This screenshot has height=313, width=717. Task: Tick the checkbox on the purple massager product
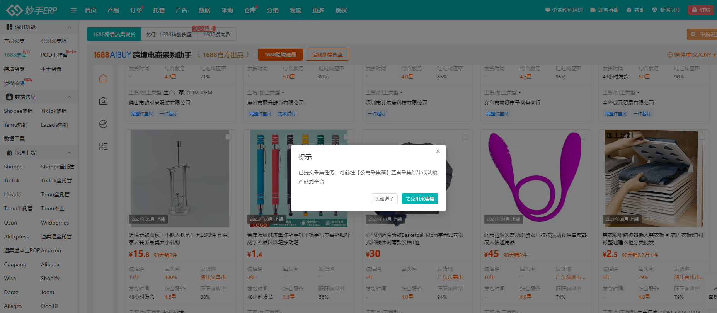click(584, 137)
